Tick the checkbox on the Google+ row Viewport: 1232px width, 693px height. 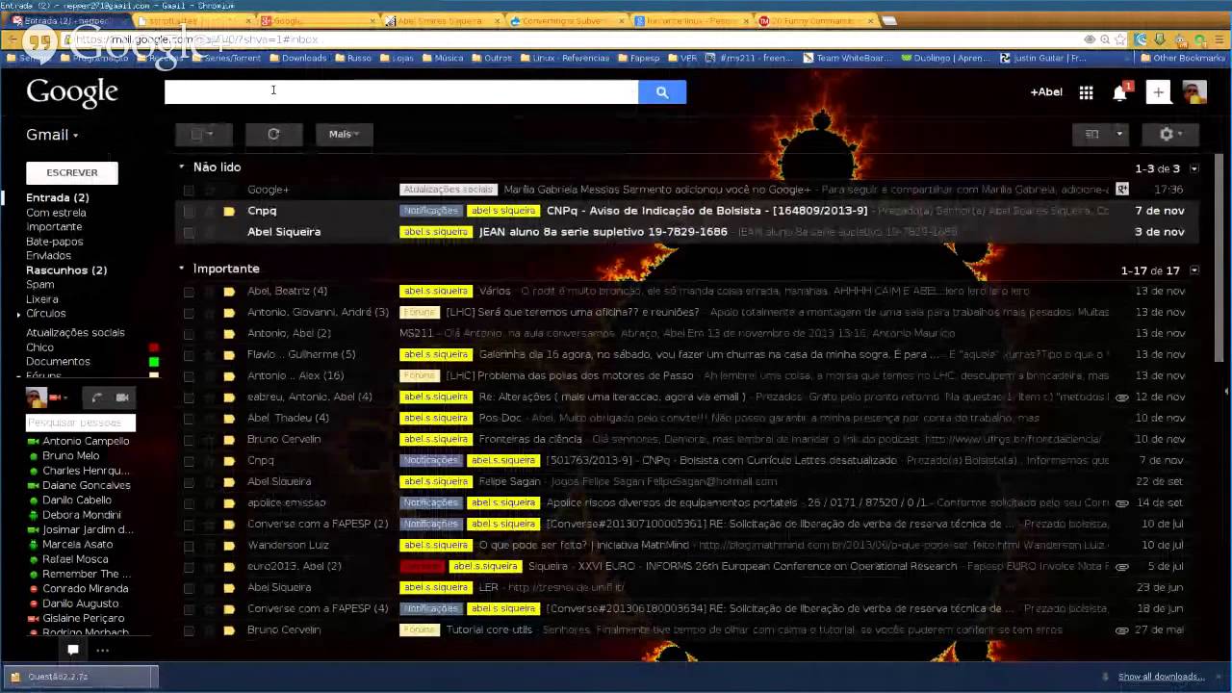pyautogui.click(x=189, y=190)
